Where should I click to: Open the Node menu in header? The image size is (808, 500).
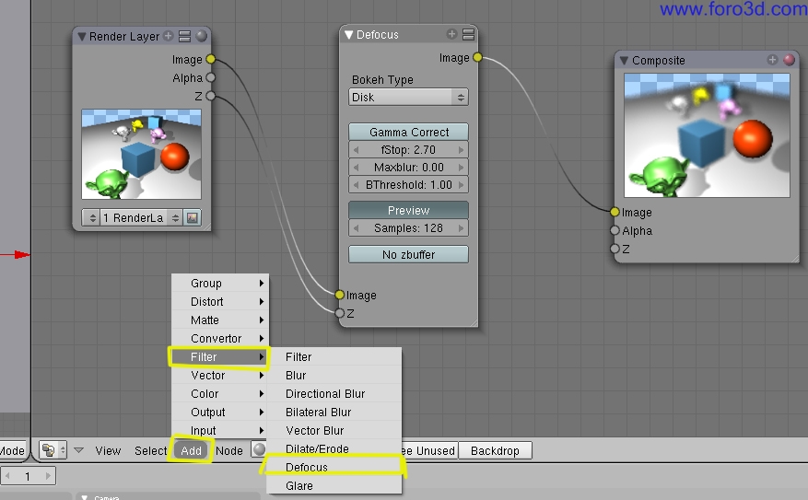click(228, 450)
